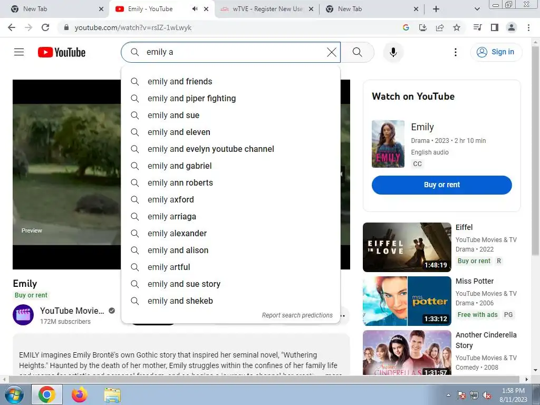540x405 pixels.
Task: Choose suggestion emily and shekeb
Action: pos(231,301)
